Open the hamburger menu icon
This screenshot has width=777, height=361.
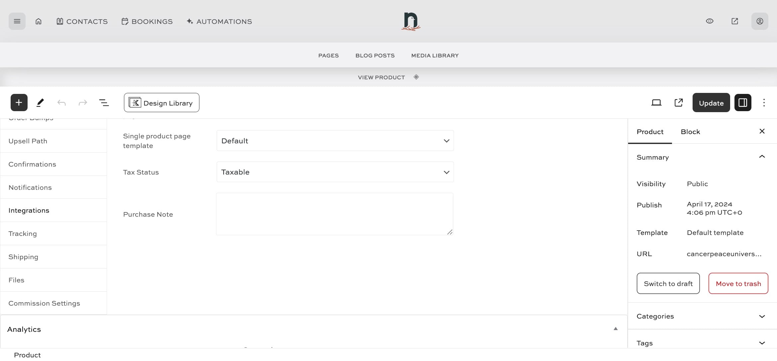[17, 21]
